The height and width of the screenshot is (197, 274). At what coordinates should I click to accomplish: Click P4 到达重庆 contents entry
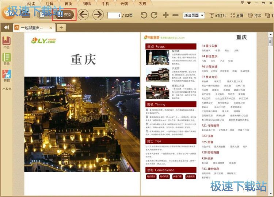(x=209, y=56)
